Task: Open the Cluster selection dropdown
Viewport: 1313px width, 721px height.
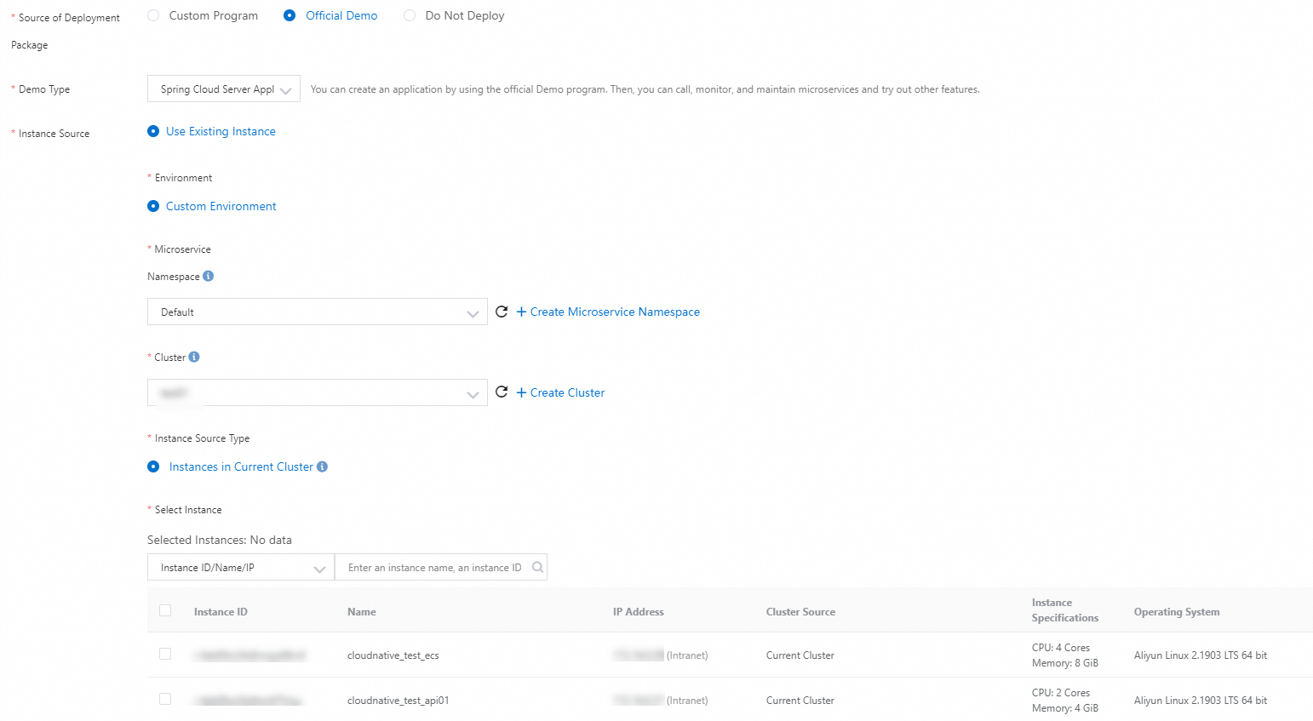Action: point(318,392)
